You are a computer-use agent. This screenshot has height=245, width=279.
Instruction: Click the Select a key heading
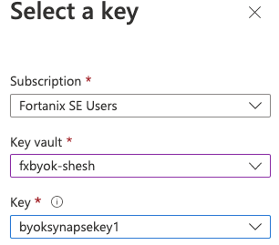point(75,13)
